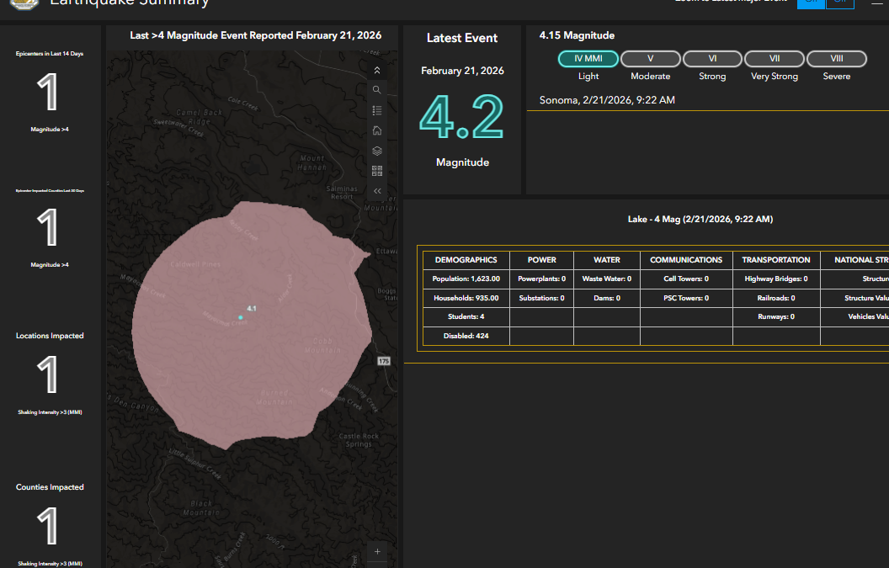Choose the VII Very Strong intensity
Viewport: 889px width, 568px height.
[x=775, y=59]
